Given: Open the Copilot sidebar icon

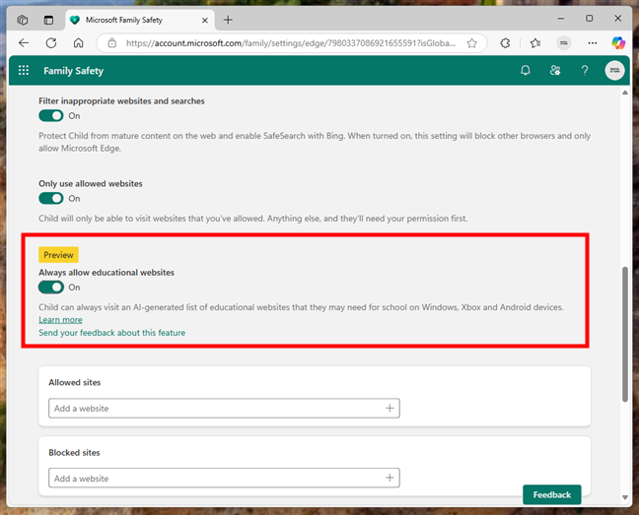Looking at the screenshot, I should point(618,43).
